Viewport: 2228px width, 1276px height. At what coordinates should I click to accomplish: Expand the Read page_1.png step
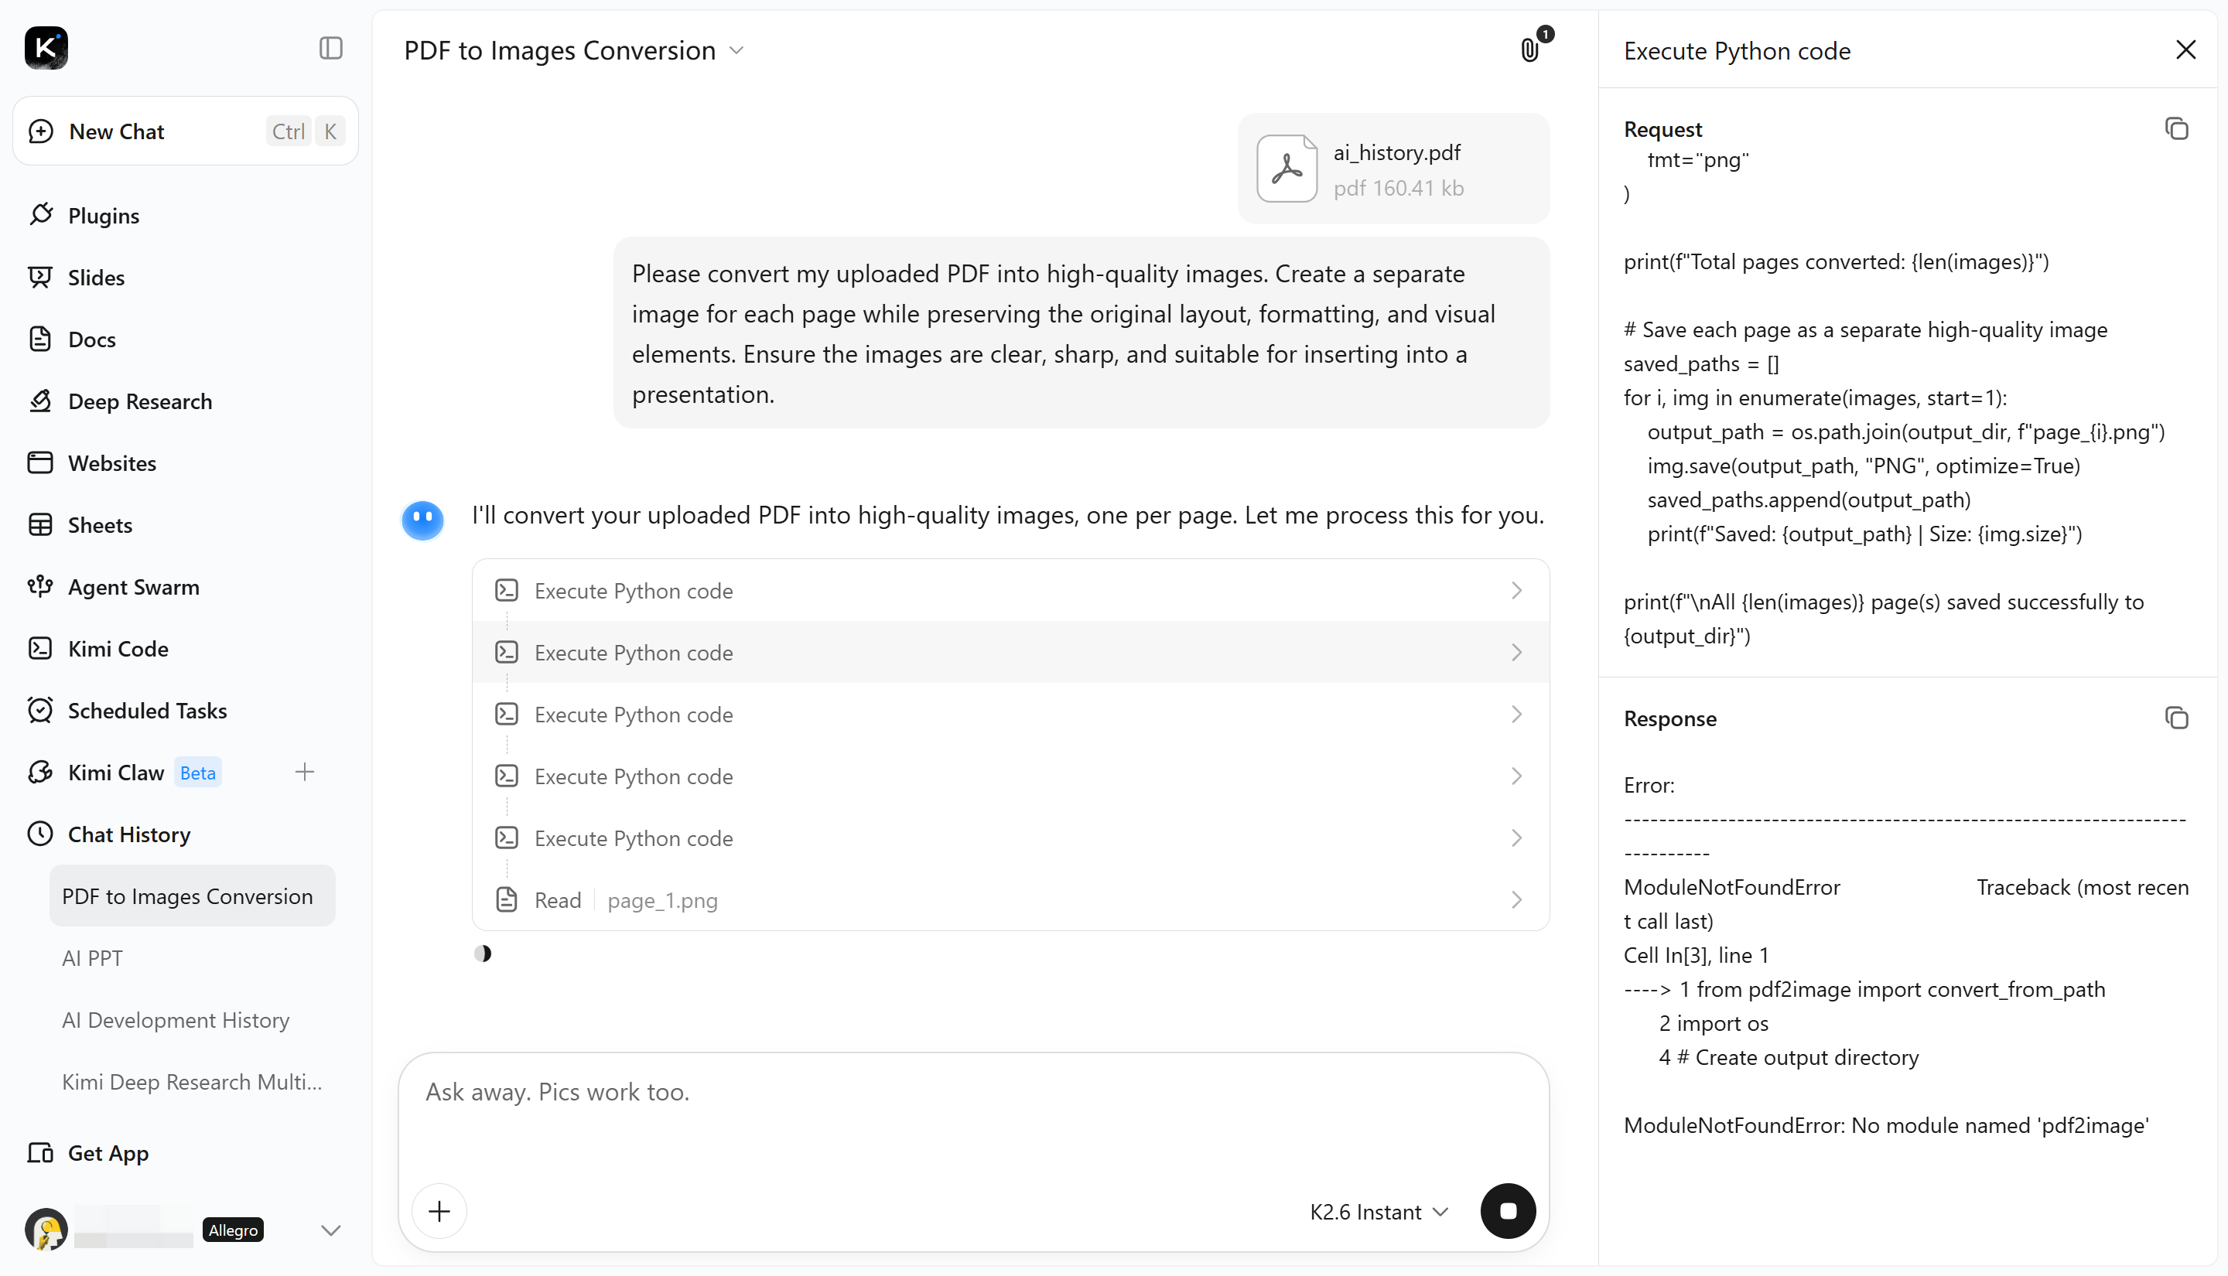1010,900
